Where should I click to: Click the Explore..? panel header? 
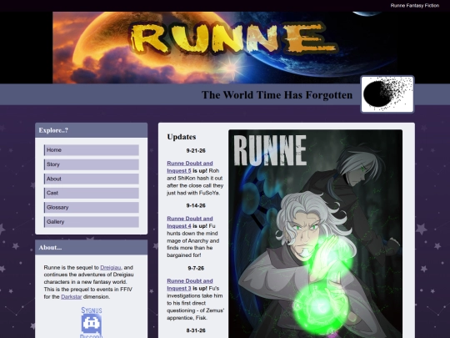coord(92,130)
